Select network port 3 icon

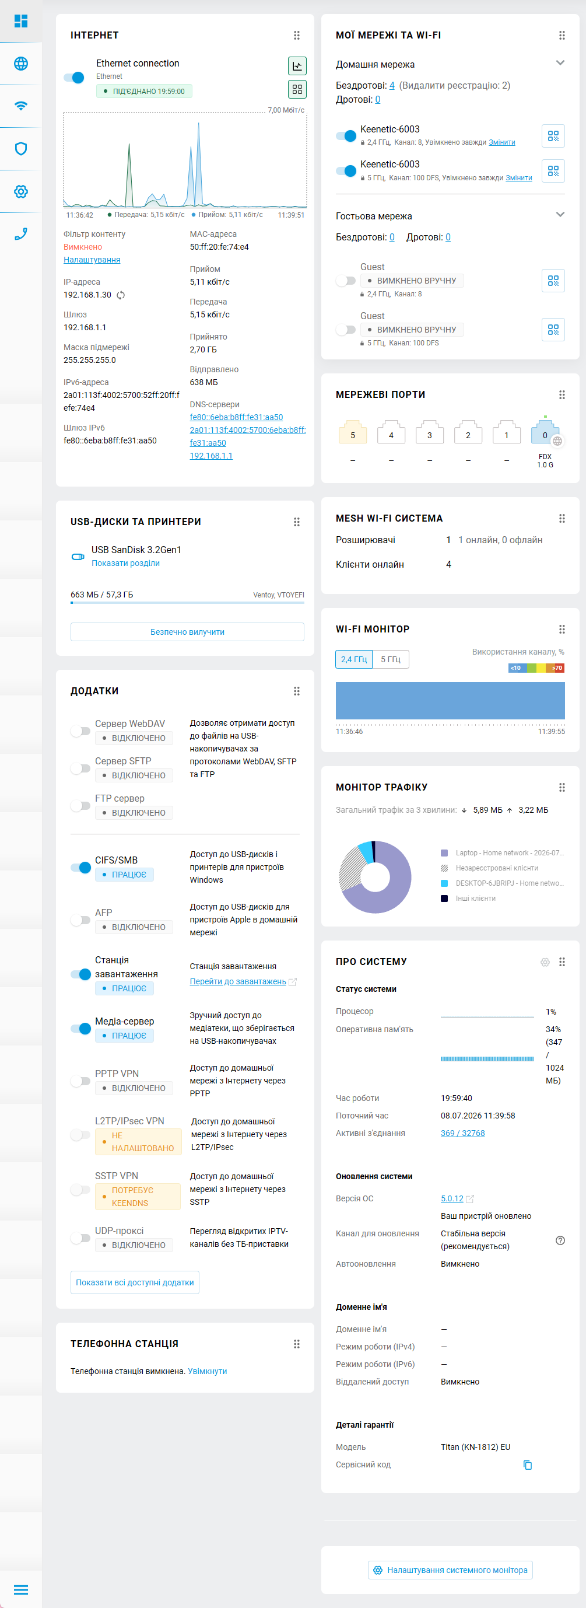click(x=429, y=432)
